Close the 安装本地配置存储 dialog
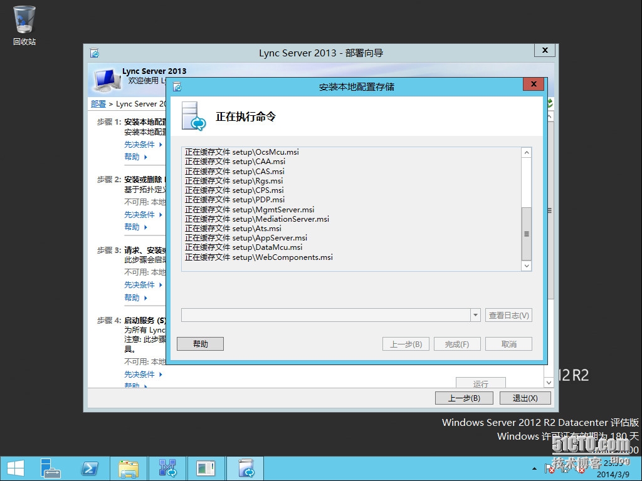The width and height of the screenshot is (642, 481). click(x=534, y=84)
